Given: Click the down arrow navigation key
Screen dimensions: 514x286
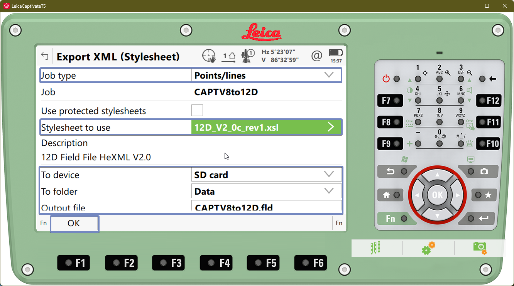Looking at the screenshot, I should [437, 215].
